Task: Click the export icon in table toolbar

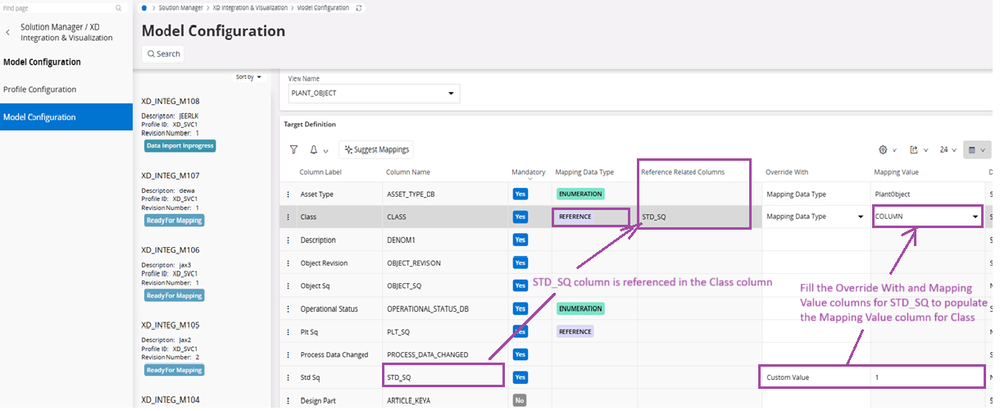Action: pos(914,150)
